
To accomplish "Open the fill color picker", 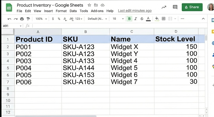I will click(157, 19).
